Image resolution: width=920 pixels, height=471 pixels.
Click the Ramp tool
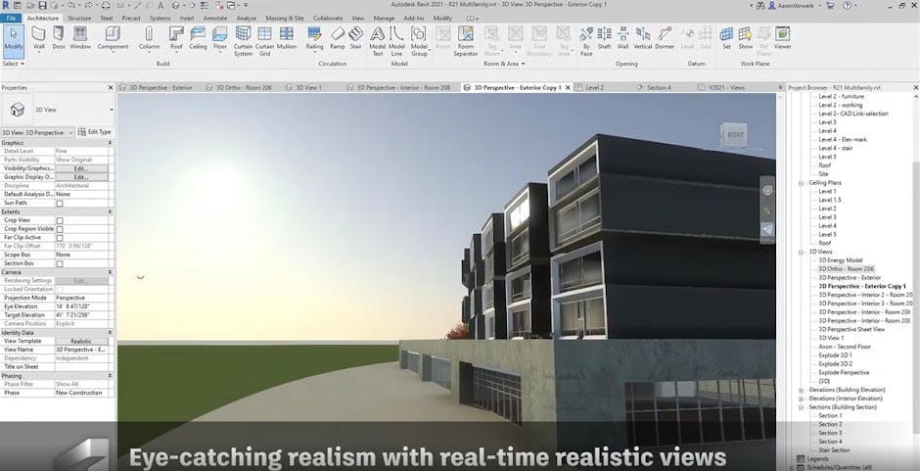[x=338, y=38]
